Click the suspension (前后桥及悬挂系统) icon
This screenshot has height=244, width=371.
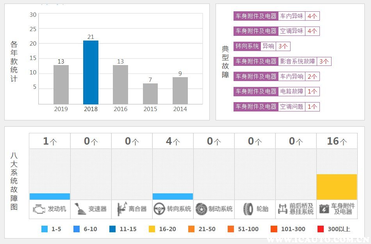[282, 209]
